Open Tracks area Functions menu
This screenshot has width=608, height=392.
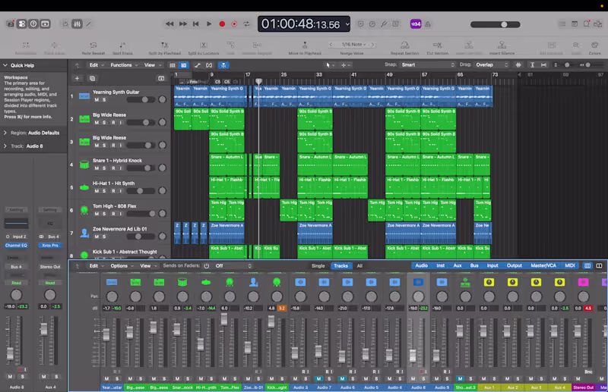point(124,65)
